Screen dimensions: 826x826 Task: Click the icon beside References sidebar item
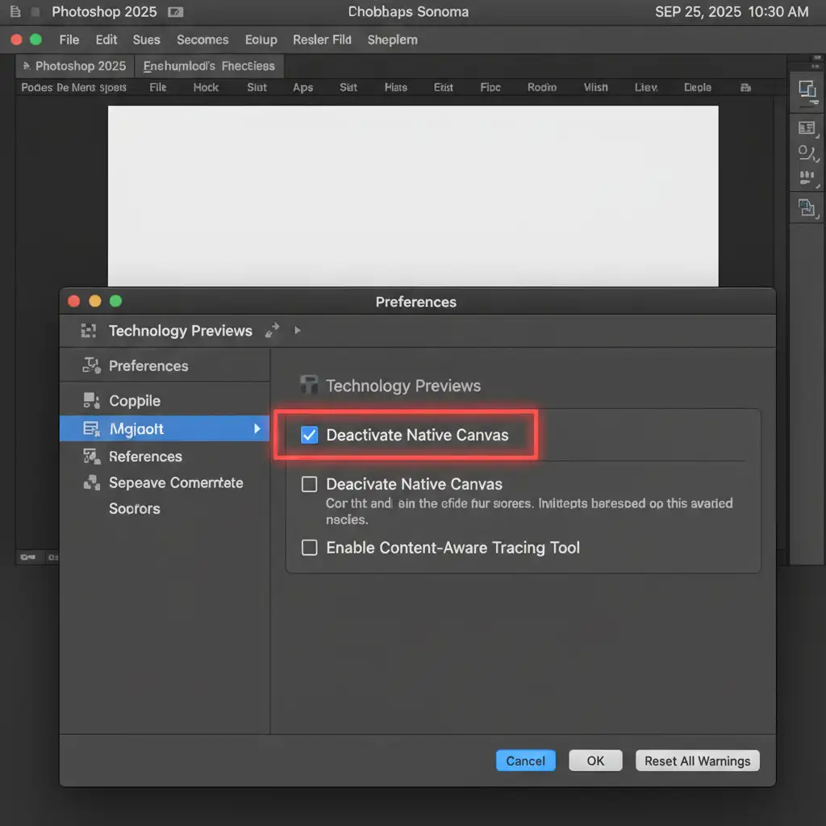point(91,457)
